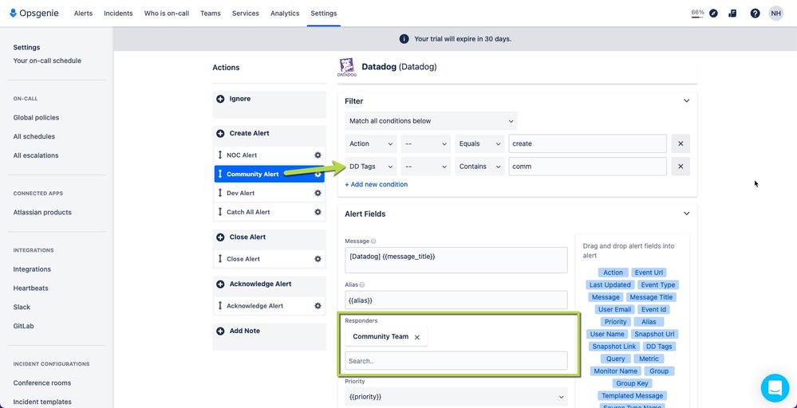Viewport: 797px width, 408px height.
Task: Click the plus icon beside Create Alert
Action: [220, 133]
